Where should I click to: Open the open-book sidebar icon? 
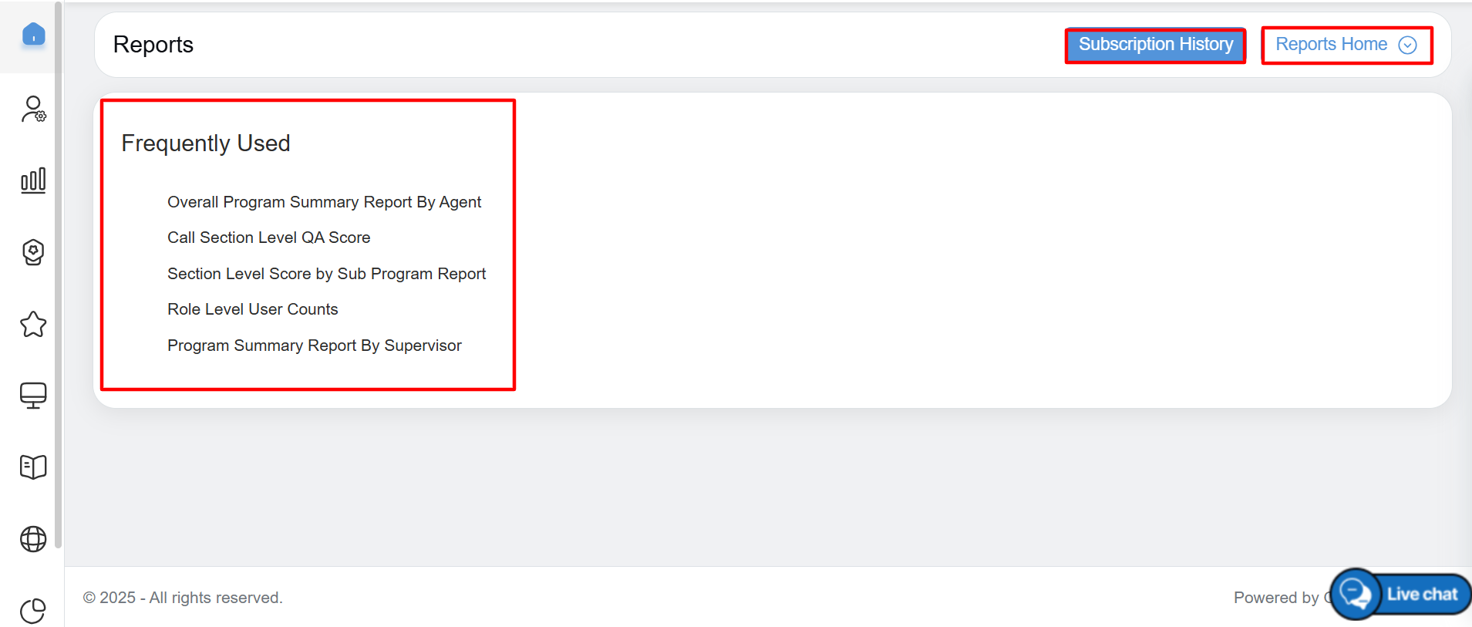click(x=33, y=467)
